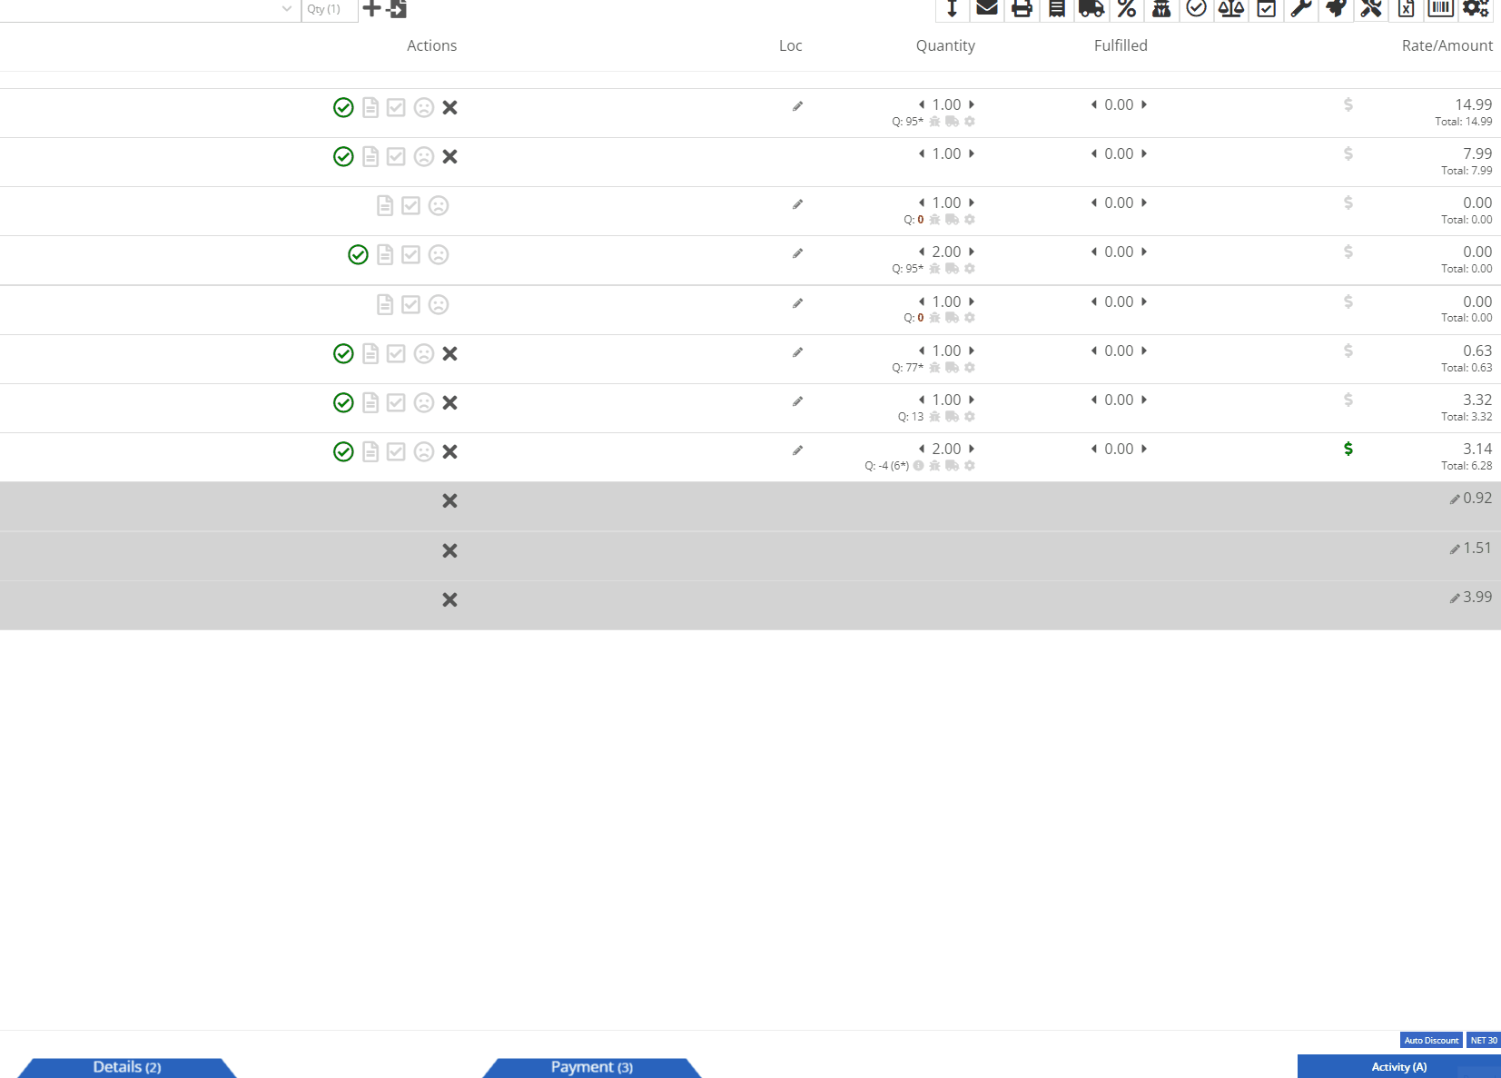The image size is (1501, 1078).
Task: Click the delivery truck toolbar icon
Action: pyautogui.click(x=1091, y=8)
